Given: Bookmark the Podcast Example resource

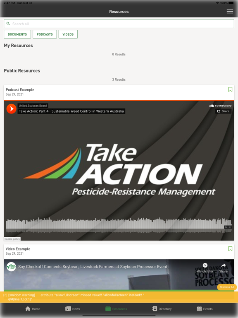Looking at the screenshot, I should click(230, 89).
